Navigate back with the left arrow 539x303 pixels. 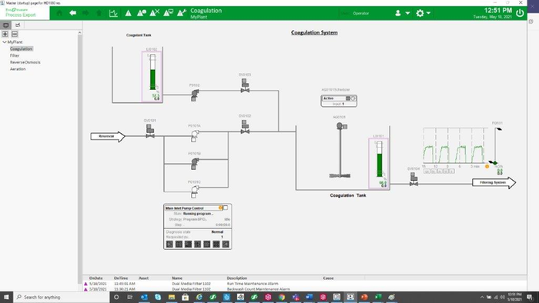point(73,13)
